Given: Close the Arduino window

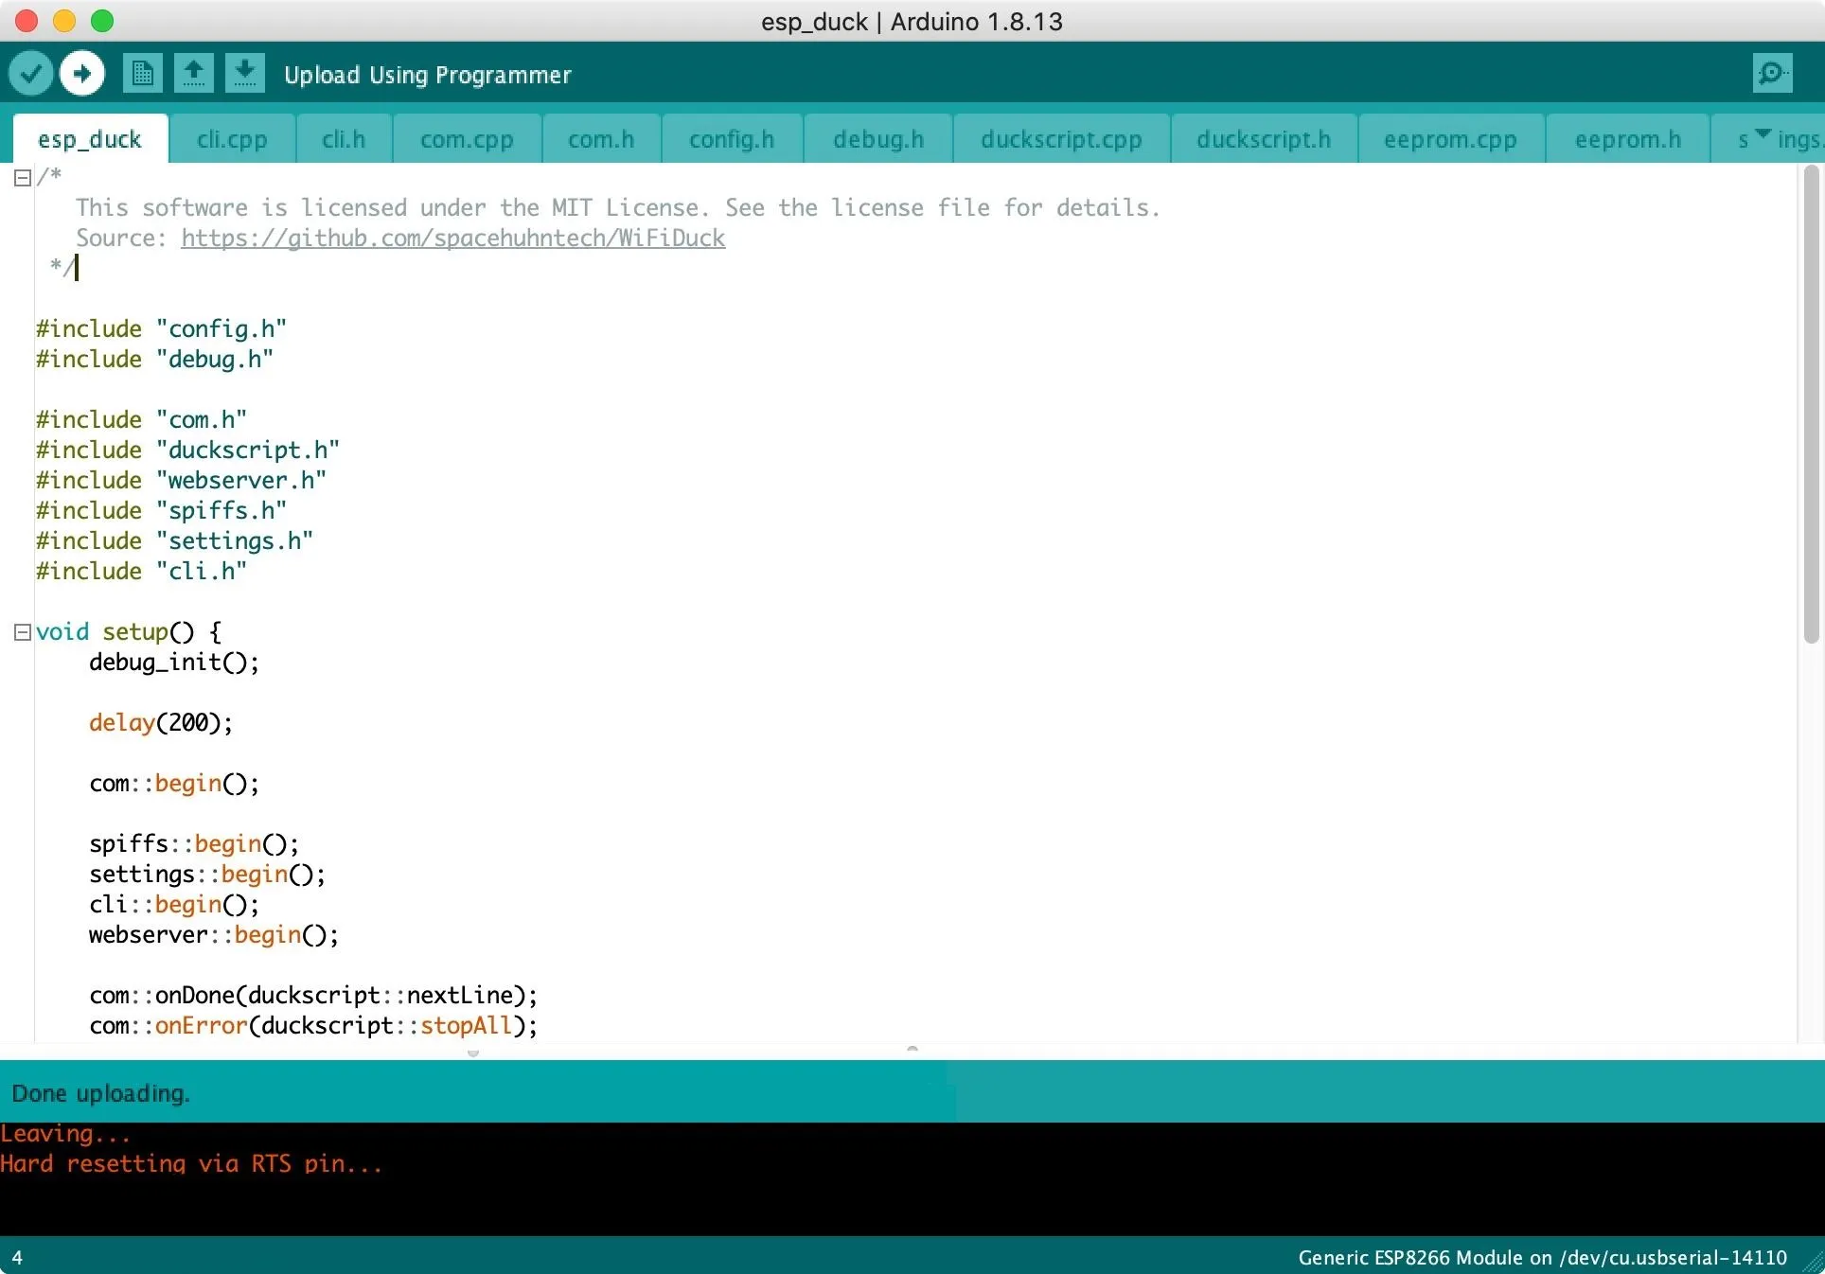Looking at the screenshot, I should pos(27,21).
